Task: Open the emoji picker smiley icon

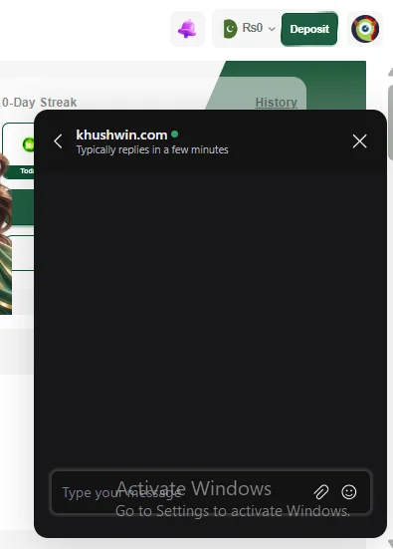Action: 349,492
